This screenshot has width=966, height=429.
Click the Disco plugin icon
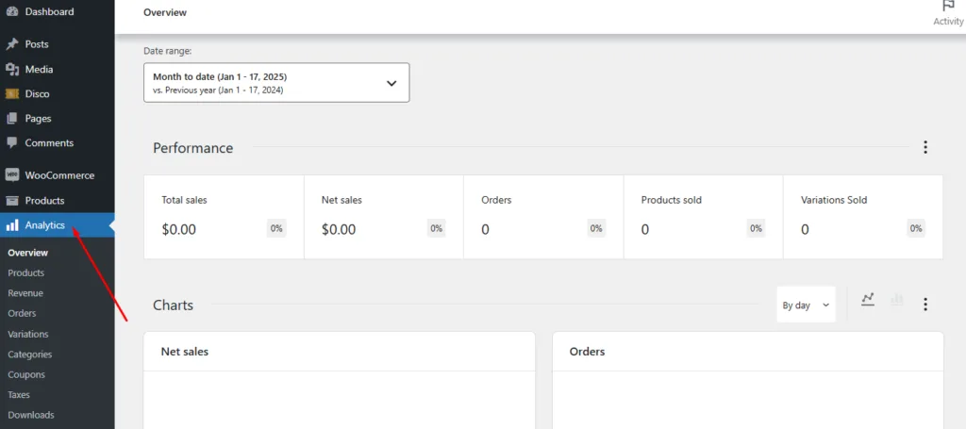(x=11, y=94)
